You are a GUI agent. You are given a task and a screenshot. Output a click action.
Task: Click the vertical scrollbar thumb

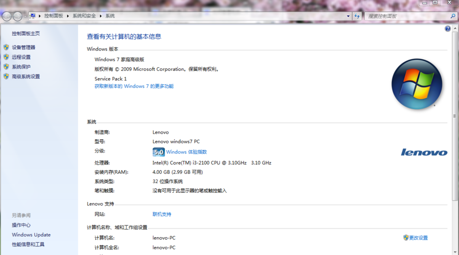(x=454, y=116)
